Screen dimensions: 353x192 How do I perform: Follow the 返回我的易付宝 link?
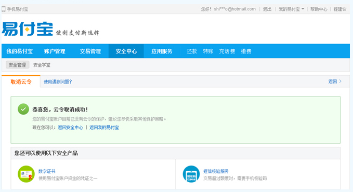point(104,128)
